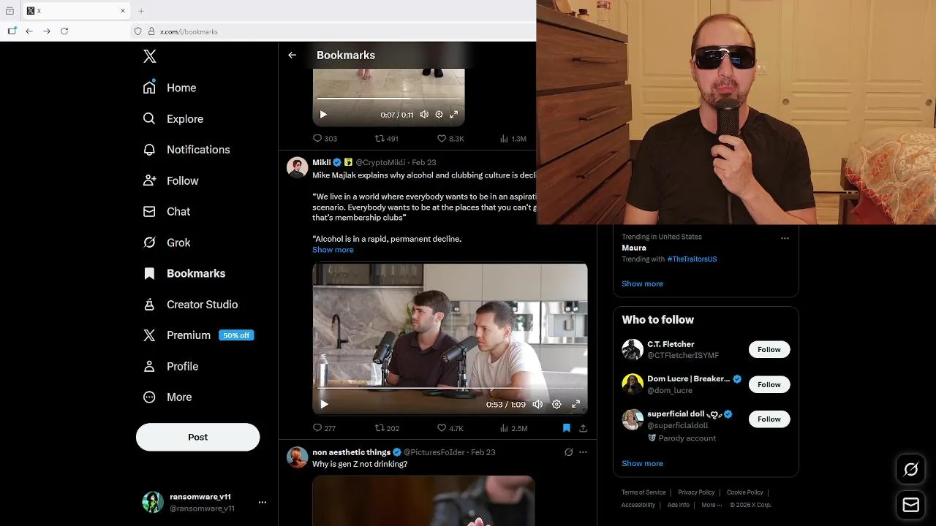
Task: Open @PicturesFoIder handle link
Action: pyautogui.click(x=434, y=452)
